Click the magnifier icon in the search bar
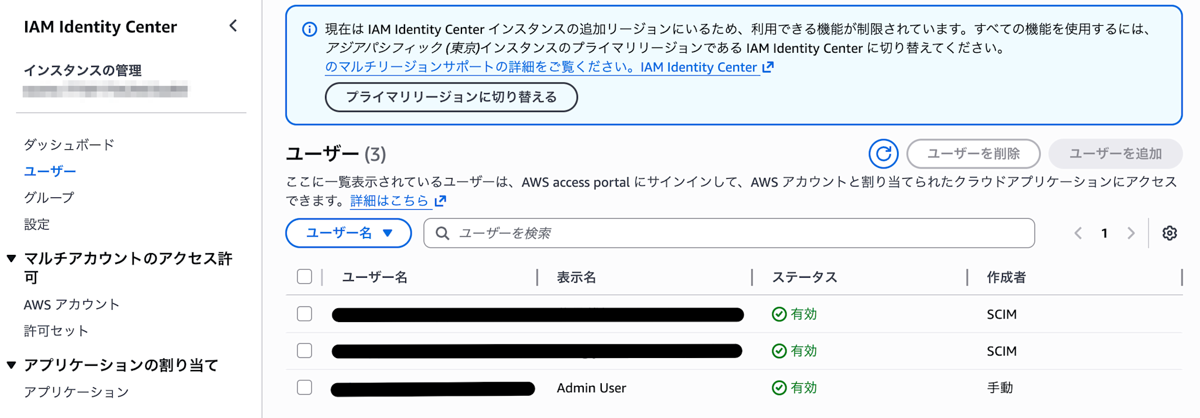Screen dimensions: 1200x418 pos(442,233)
